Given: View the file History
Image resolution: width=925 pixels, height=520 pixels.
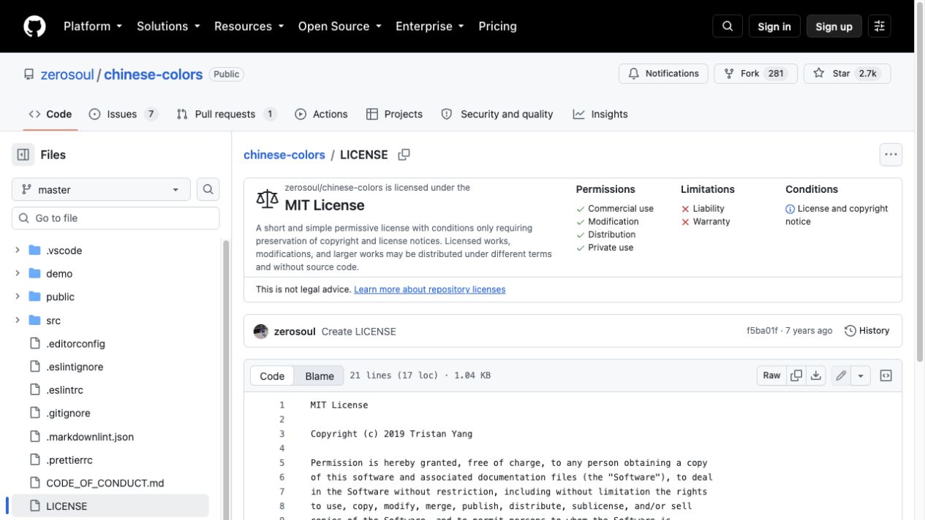Looking at the screenshot, I should pyautogui.click(x=867, y=331).
